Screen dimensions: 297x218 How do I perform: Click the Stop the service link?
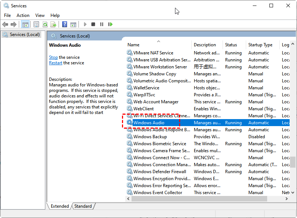click(x=53, y=57)
